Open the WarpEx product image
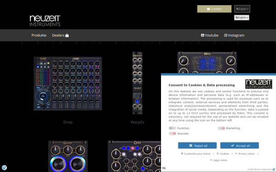This screenshot has width=276, height=172. click(137, 83)
